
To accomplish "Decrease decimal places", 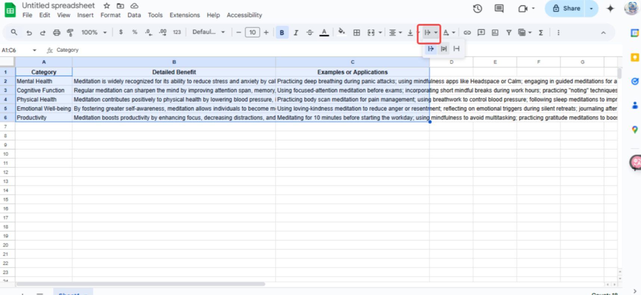I will 148,32.
